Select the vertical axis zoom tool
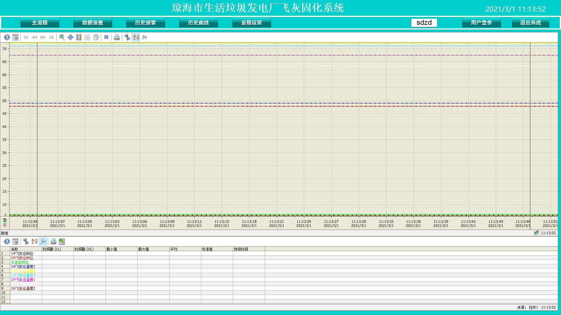This screenshot has width=561, height=315. pos(79,37)
